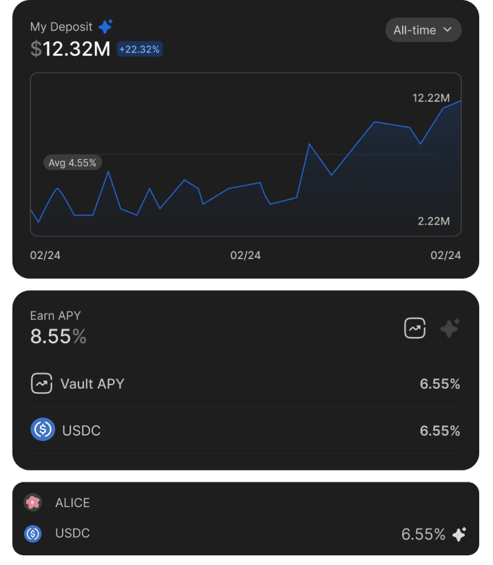Click the pink ALICE flower icon
Image resolution: width=493 pixels, height=565 pixels.
(x=32, y=502)
